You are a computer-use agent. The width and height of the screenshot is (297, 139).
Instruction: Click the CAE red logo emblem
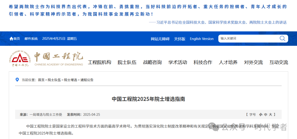point(20,59)
